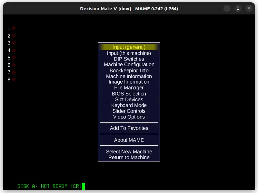This screenshot has height=193, width=258.
Task: Add this machine to Favorites
Action: click(x=129, y=128)
